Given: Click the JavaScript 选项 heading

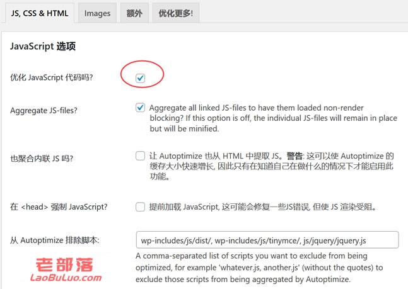Looking at the screenshot, I should 43,46.
